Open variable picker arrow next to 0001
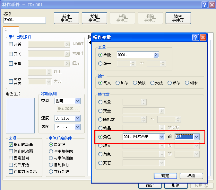The height and width of the screenshot is (190, 216). pos(156,55)
